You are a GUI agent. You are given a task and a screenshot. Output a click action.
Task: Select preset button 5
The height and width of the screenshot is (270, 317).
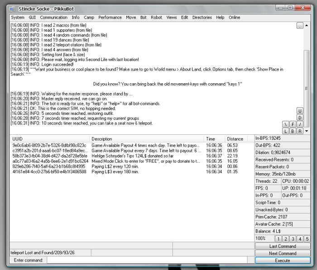click(x=307, y=238)
